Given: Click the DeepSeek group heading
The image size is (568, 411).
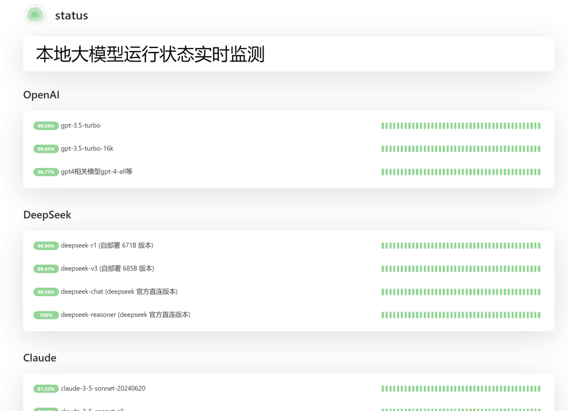Looking at the screenshot, I should [x=47, y=215].
